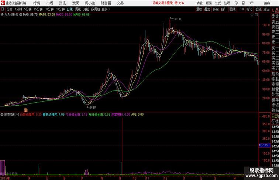Open the 版面 menu
The height and width of the screenshot is (180, 279).
click(x=209, y=3)
